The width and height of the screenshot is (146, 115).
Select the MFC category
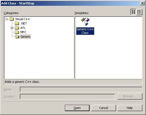23,32
